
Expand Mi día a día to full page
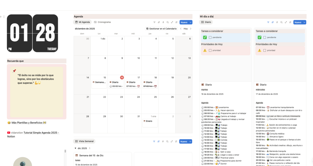click(x=286, y=22)
